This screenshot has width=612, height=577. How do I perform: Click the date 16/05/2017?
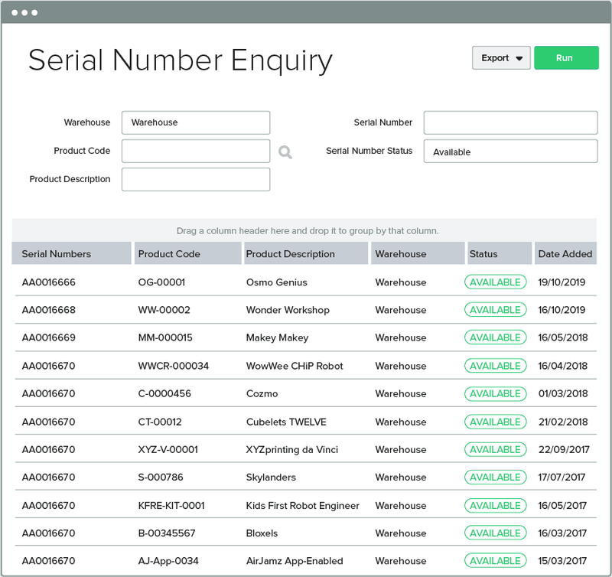click(562, 506)
